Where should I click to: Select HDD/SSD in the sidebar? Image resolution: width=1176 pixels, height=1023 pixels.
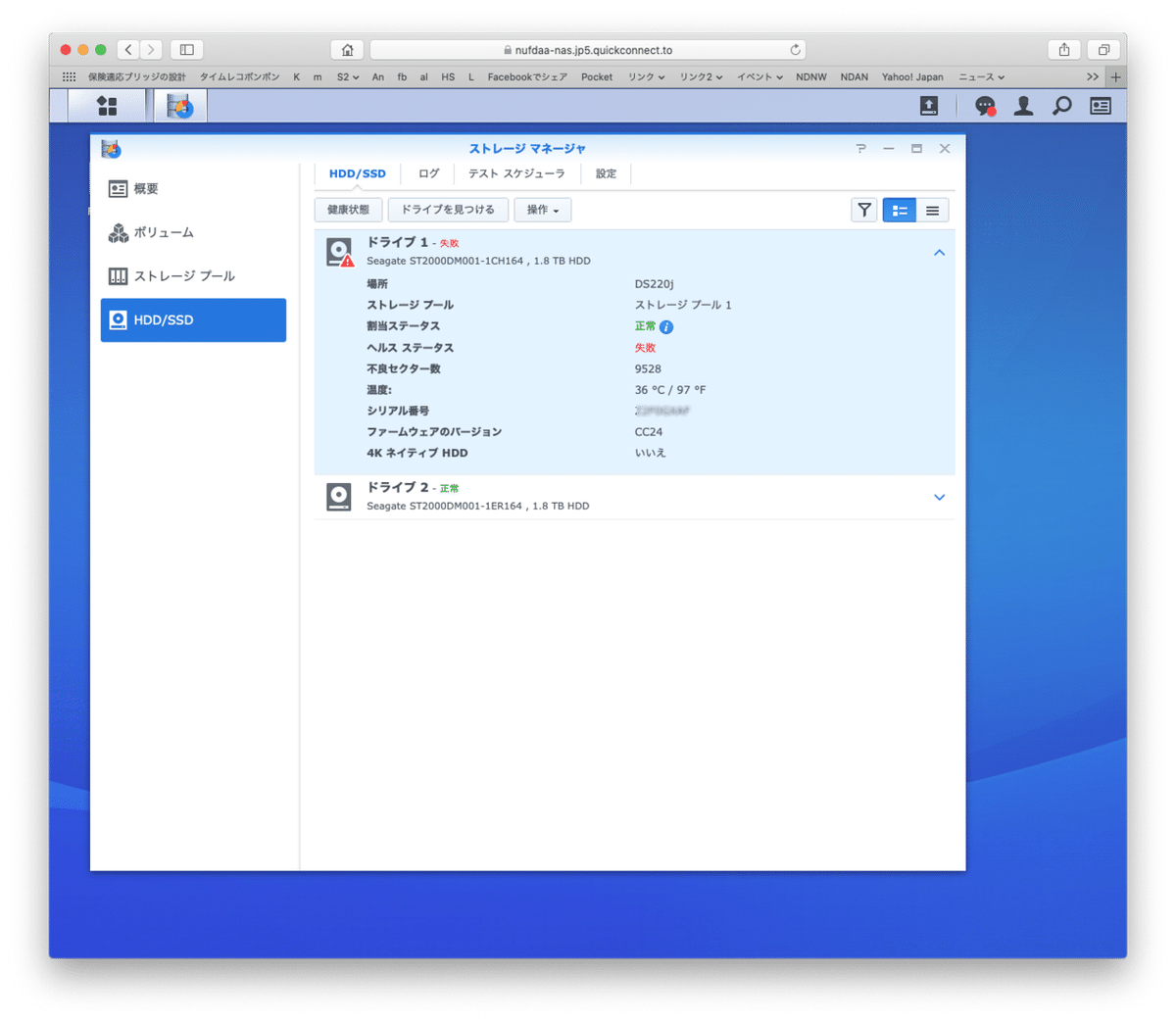193,320
